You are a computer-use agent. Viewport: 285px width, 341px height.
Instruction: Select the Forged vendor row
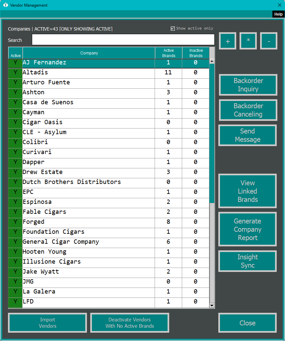coord(108,223)
